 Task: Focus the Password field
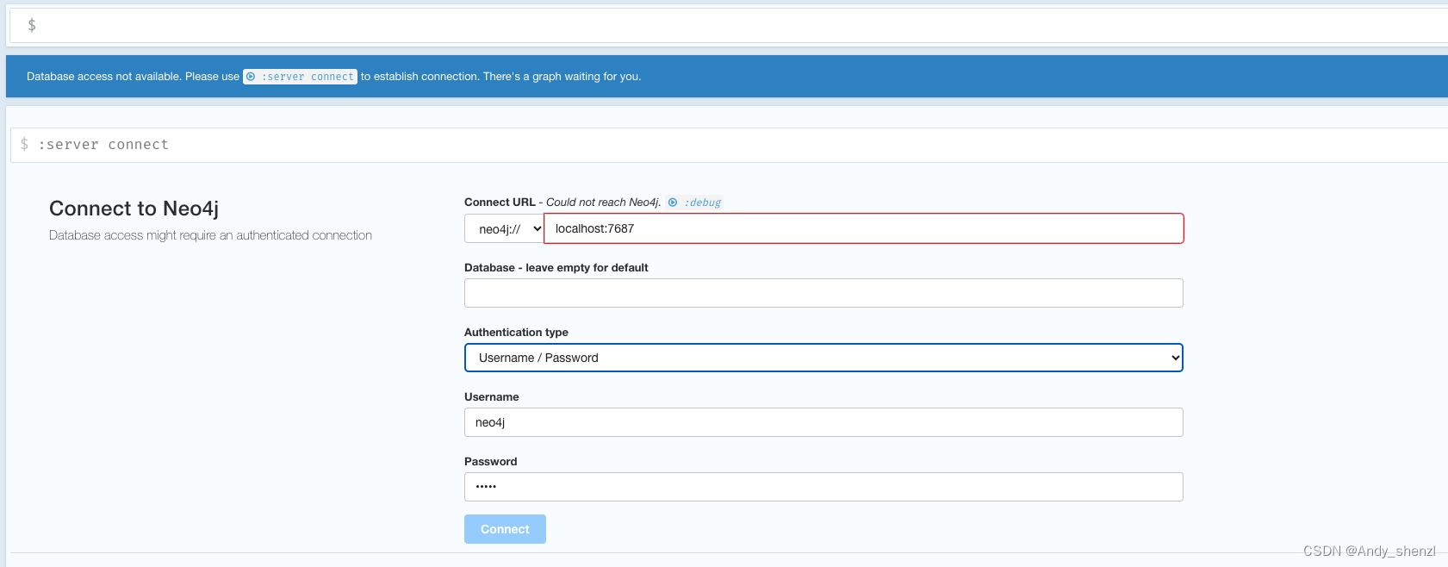pyautogui.click(x=823, y=487)
